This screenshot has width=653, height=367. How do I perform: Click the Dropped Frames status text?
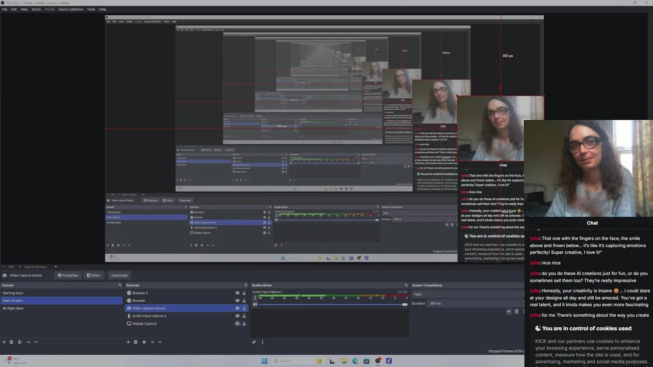[x=506, y=351]
